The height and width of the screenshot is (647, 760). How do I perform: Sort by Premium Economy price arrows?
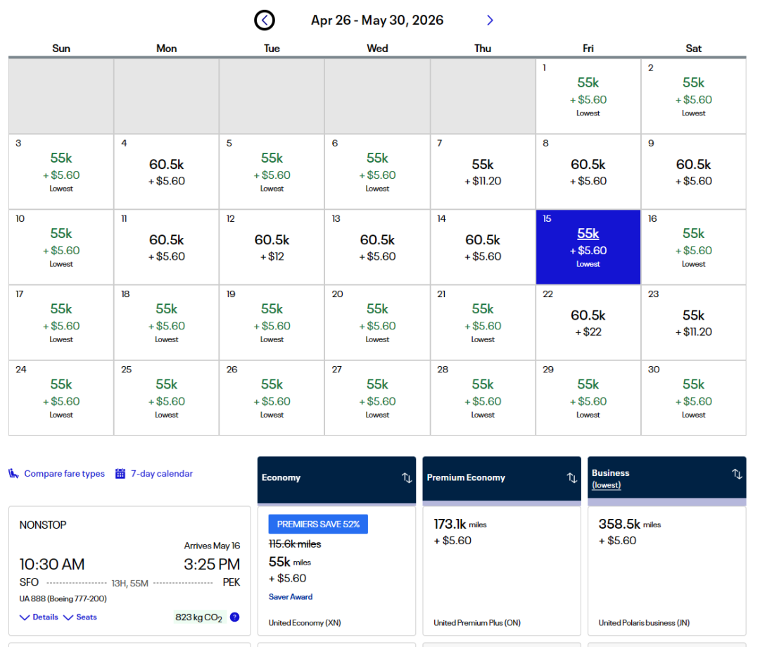(x=572, y=478)
